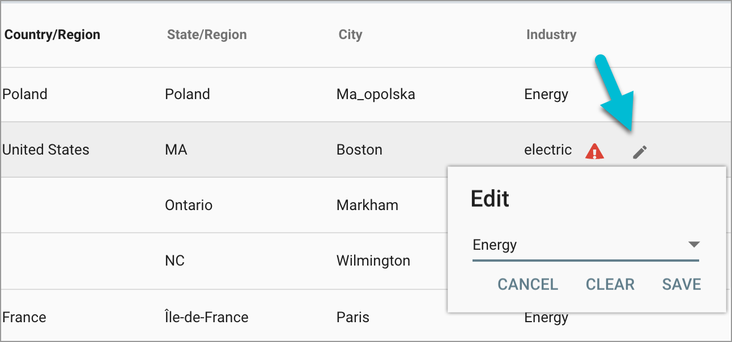Click the SAVE button
Image resolution: width=732 pixels, height=342 pixels.
point(681,284)
